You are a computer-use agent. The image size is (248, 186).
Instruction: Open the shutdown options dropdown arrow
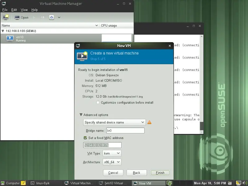click(x=59, y=17)
